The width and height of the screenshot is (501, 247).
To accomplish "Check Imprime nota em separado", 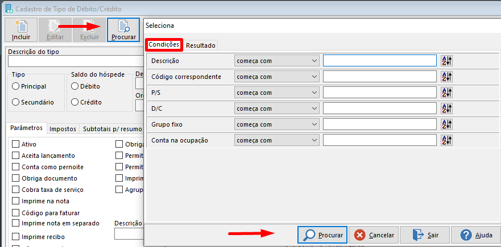I will click(x=15, y=223).
